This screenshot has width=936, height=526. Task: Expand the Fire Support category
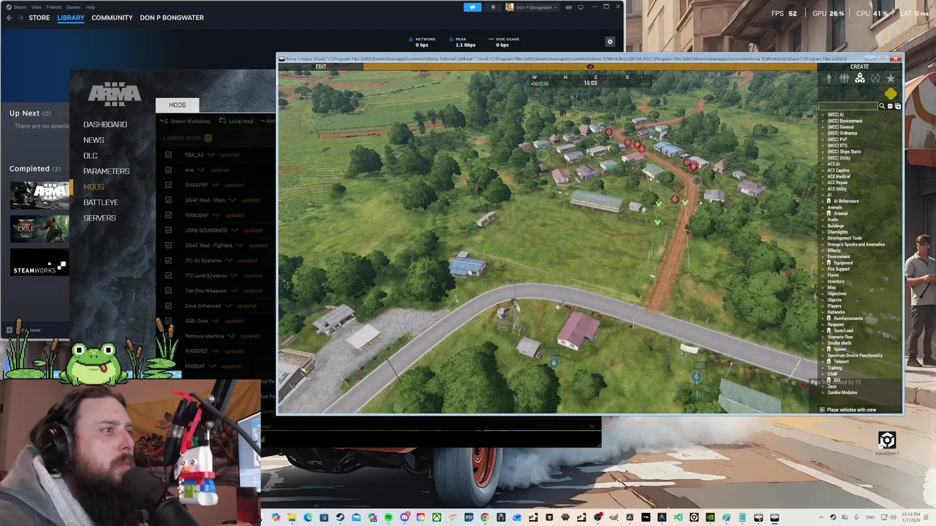[x=823, y=269]
